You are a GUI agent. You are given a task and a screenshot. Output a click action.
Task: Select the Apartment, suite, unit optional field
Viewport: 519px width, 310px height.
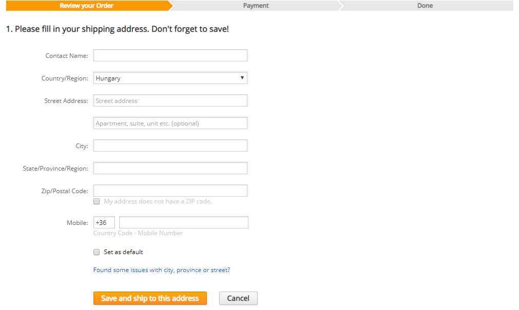coord(170,123)
